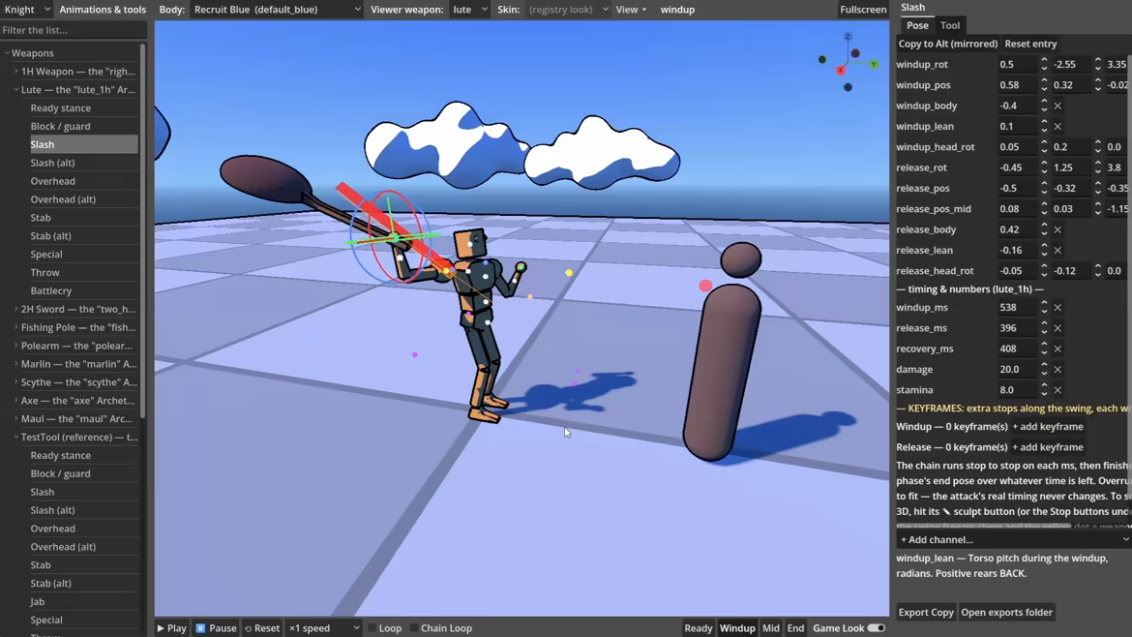The width and height of the screenshot is (1132, 637).
Task: Click the pink dot beside the target dummy
Action: [x=705, y=286]
